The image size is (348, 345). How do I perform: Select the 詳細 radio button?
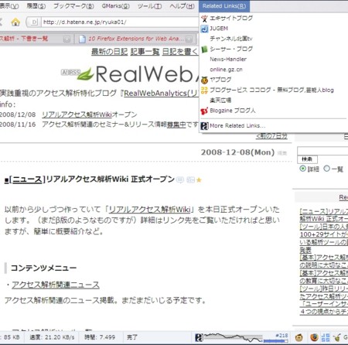302,169
